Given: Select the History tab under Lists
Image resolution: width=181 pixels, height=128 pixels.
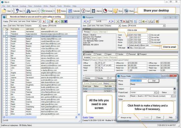Looking at the screenshot, I should (x=106, y=83).
